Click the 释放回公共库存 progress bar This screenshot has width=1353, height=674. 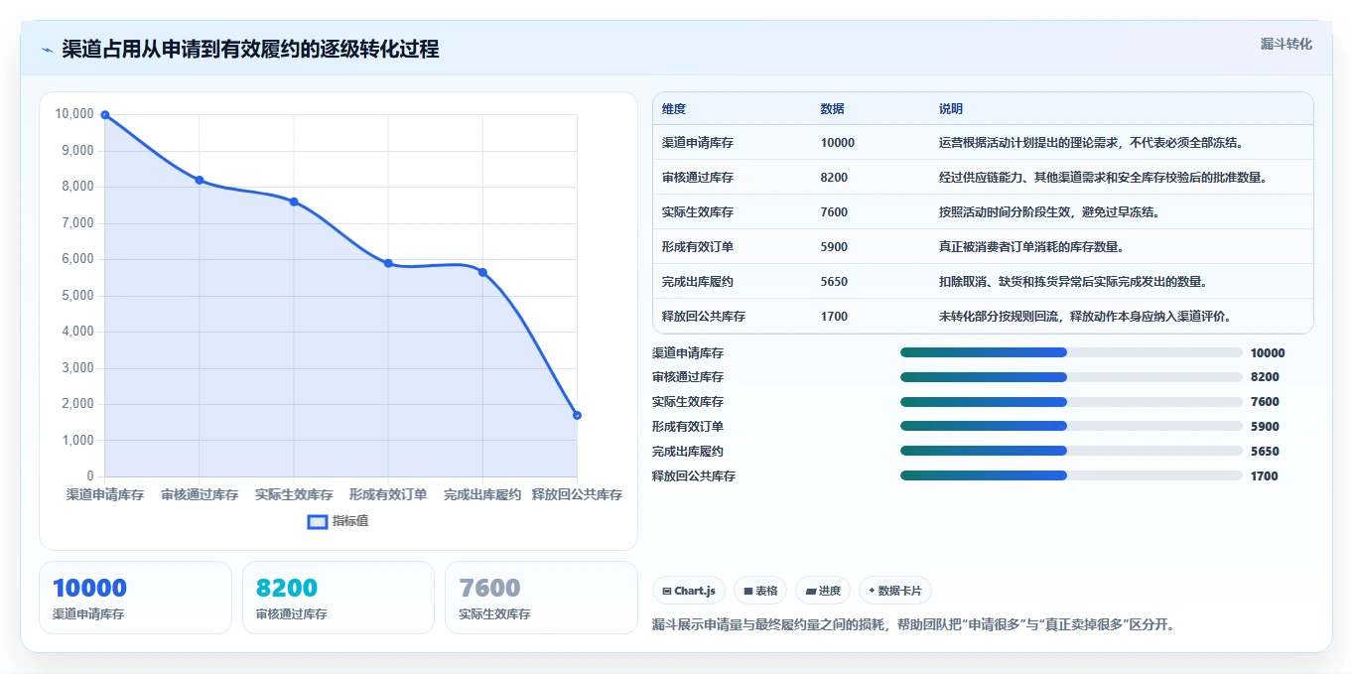1071,475
